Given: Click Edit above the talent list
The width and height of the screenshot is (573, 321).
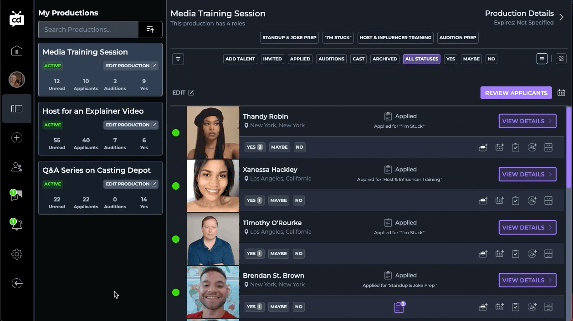Looking at the screenshot, I should click(x=183, y=93).
